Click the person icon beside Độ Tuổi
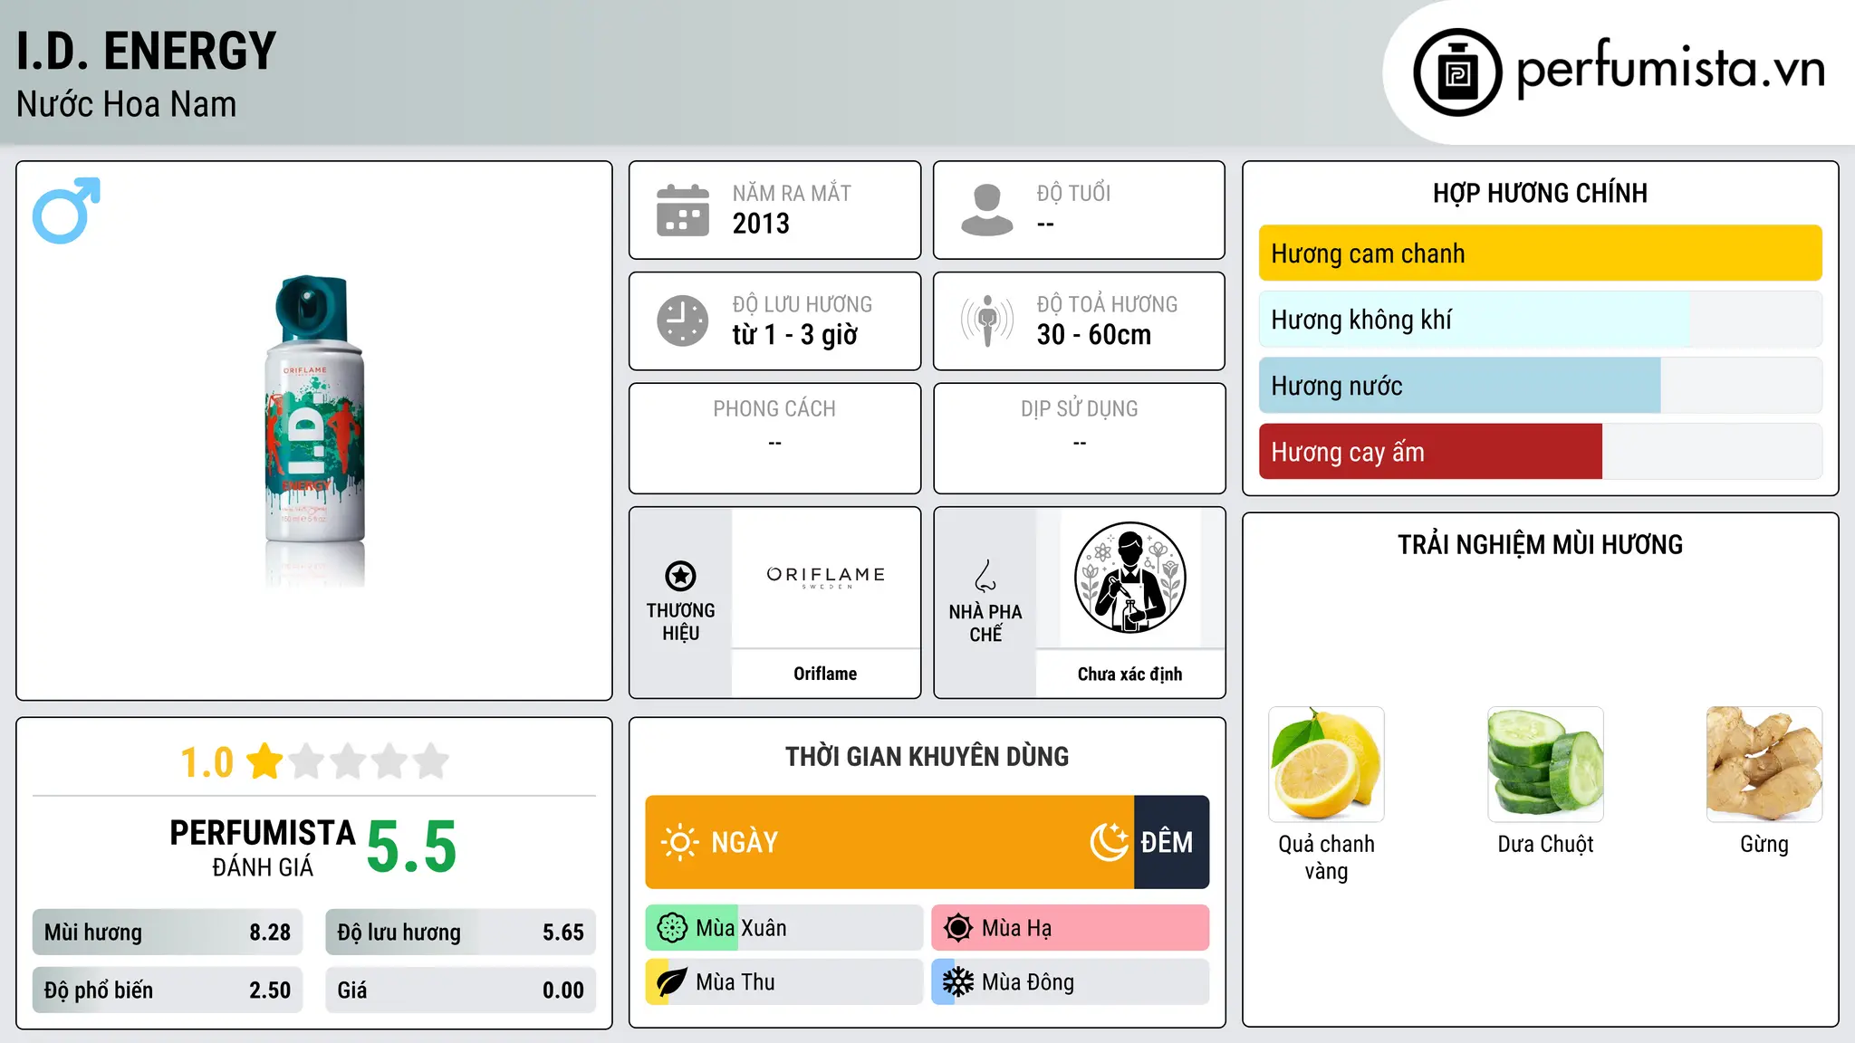Screen dimensions: 1855x1043 click(x=987, y=210)
